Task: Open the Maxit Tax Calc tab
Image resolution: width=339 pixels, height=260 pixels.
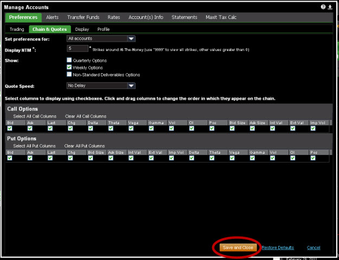Action: [221, 17]
